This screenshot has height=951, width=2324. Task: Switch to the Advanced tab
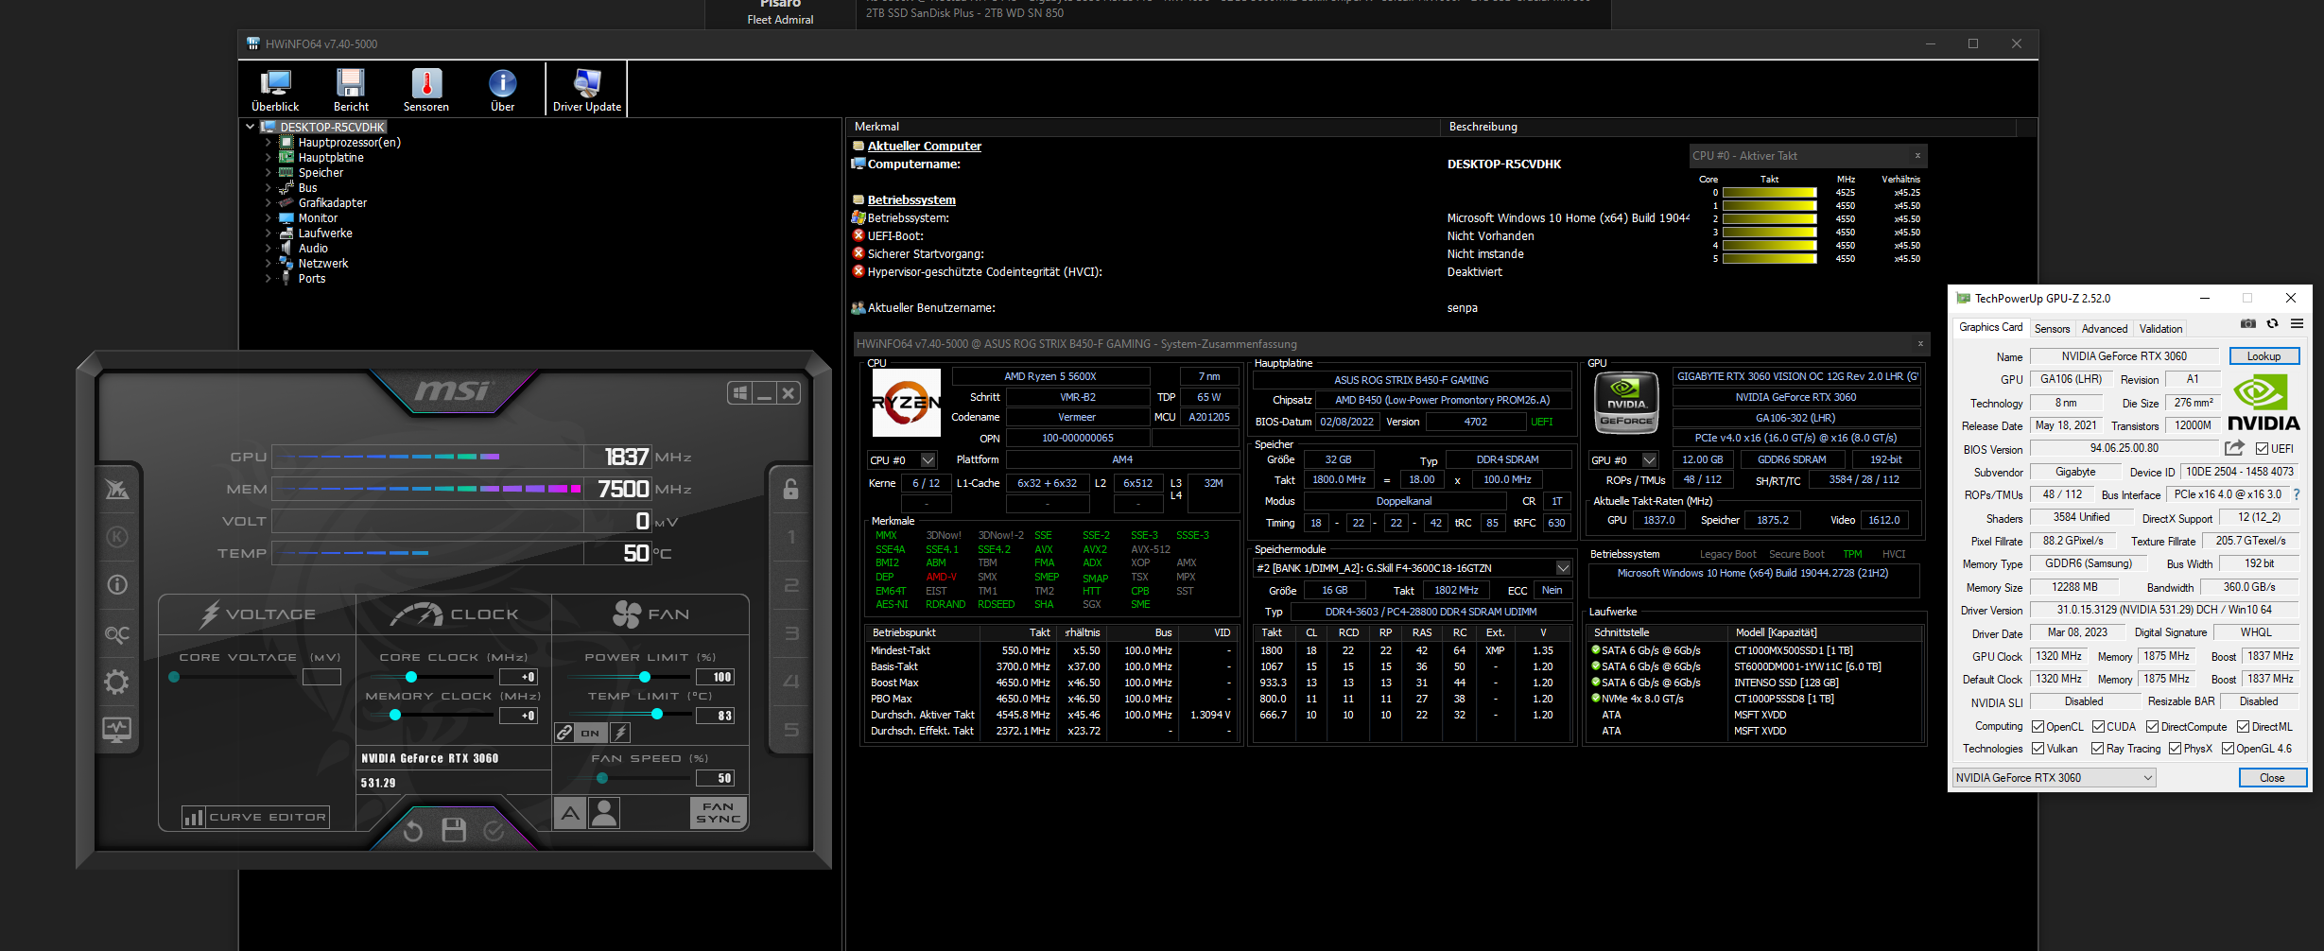[x=2105, y=329]
